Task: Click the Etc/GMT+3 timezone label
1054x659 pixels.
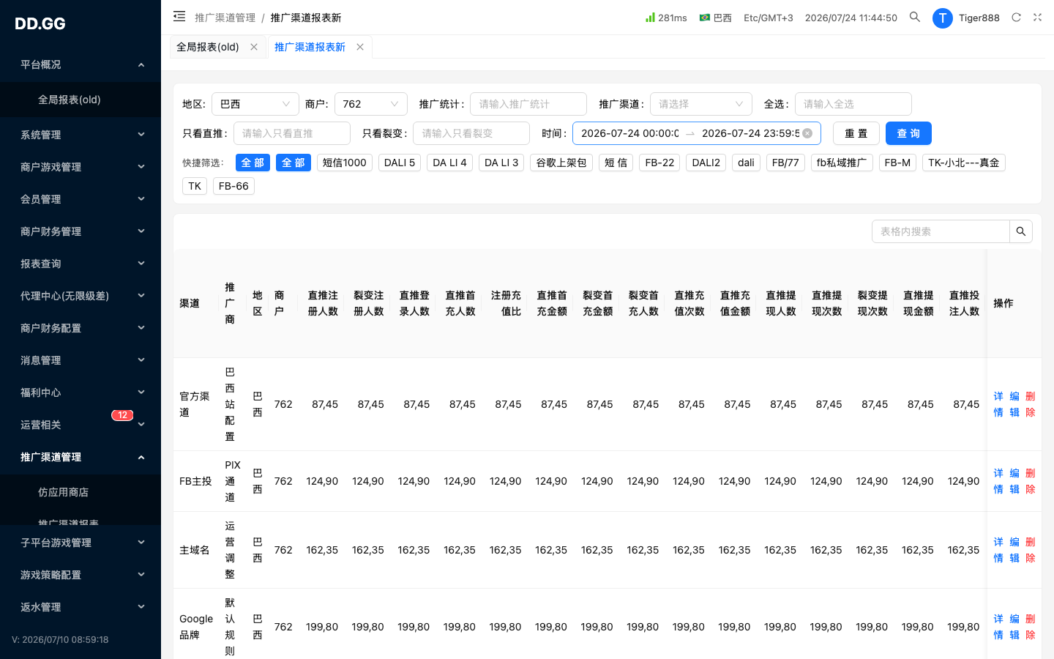Action: (768, 18)
